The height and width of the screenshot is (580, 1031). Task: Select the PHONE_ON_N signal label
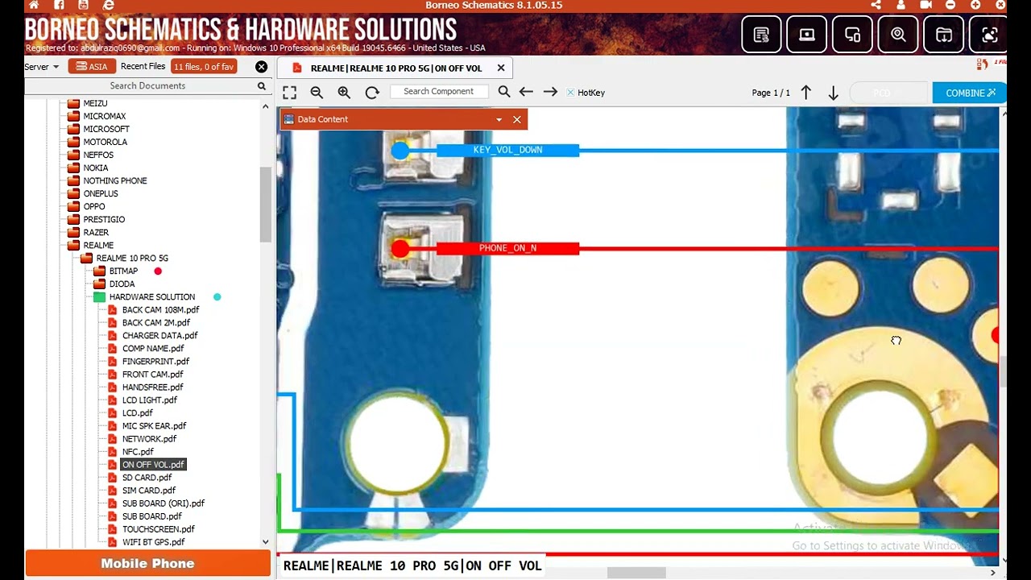tap(507, 248)
